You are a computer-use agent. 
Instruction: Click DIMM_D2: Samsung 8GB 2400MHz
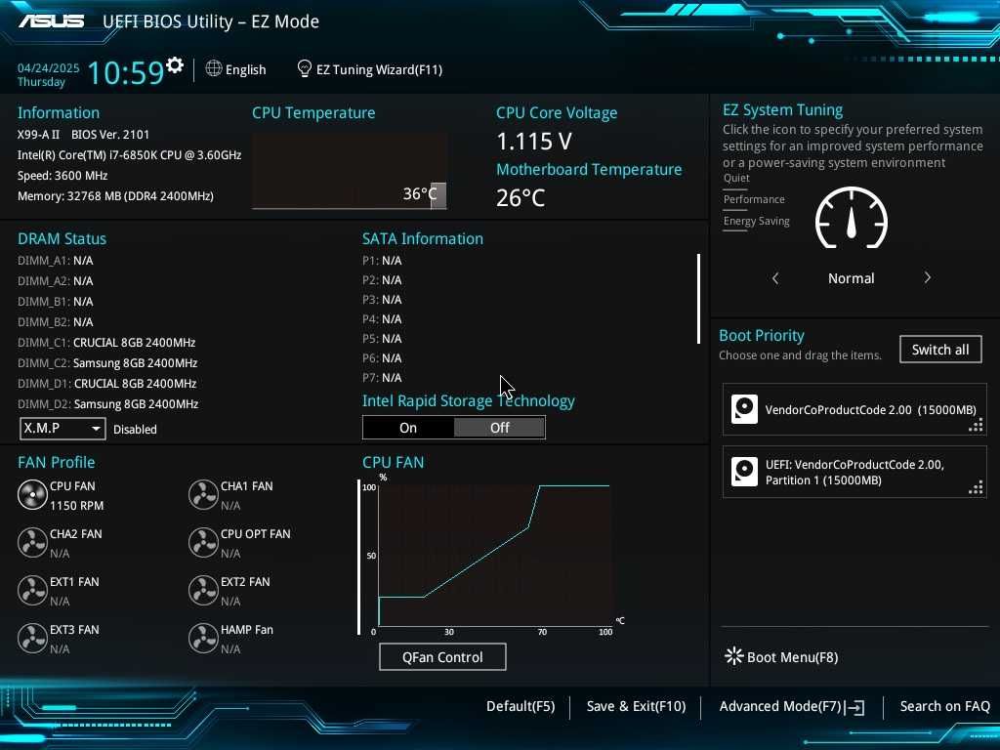click(x=107, y=403)
